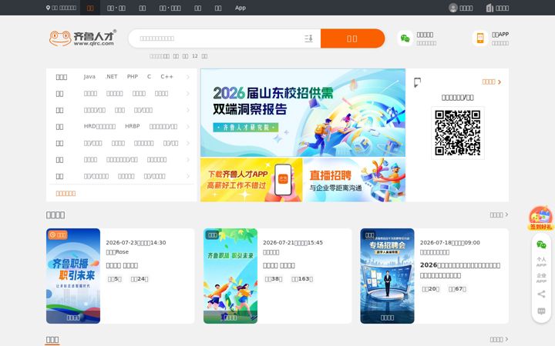Open the 企业 APP item in floating sidebar

(541, 278)
